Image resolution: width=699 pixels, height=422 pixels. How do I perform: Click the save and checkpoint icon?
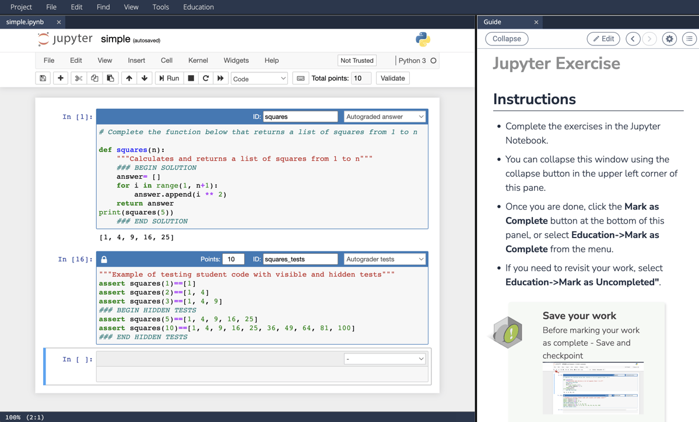click(43, 77)
